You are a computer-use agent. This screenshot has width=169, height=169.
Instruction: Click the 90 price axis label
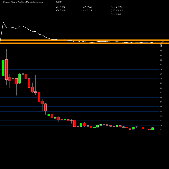pos(161,51)
